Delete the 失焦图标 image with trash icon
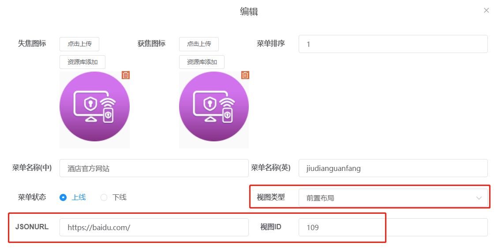The image size is (498, 250). point(126,75)
